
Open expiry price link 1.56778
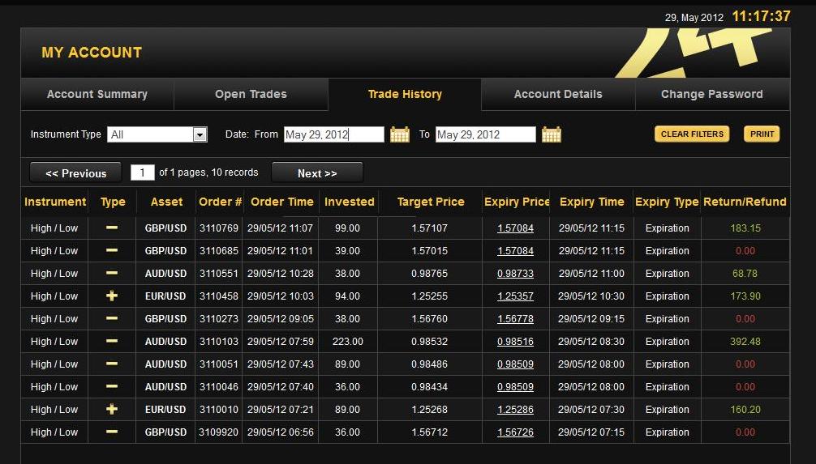tap(515, 319)
